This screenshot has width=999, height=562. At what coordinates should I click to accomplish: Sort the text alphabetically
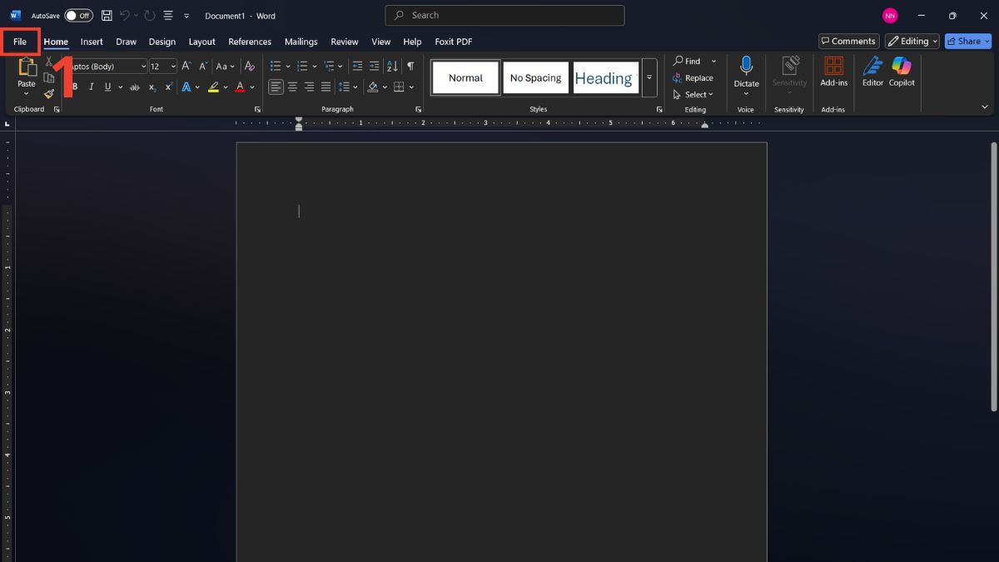[392, 66]
